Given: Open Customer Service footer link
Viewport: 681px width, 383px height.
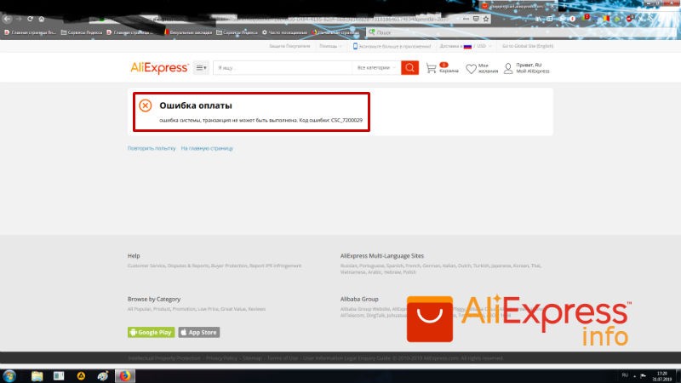Looking at the screenshot, I should (146, 266).
